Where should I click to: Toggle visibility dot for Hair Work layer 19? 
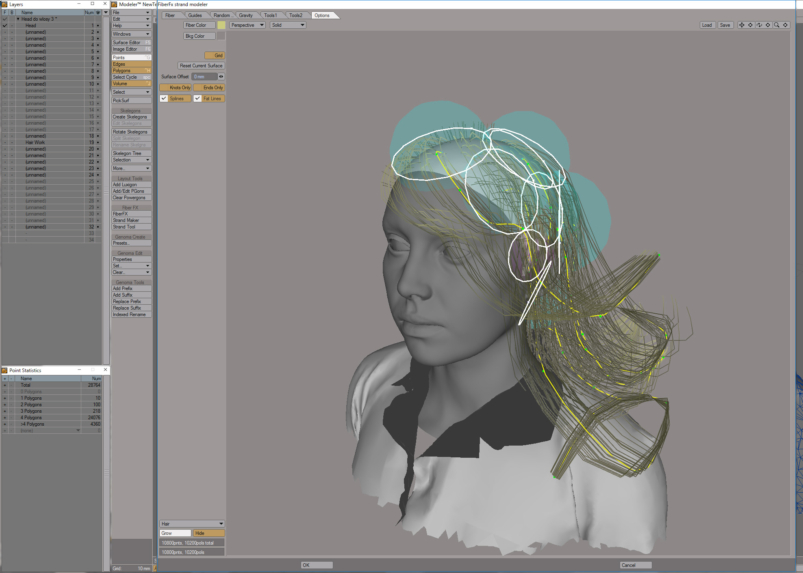click(x=98, y=142)
